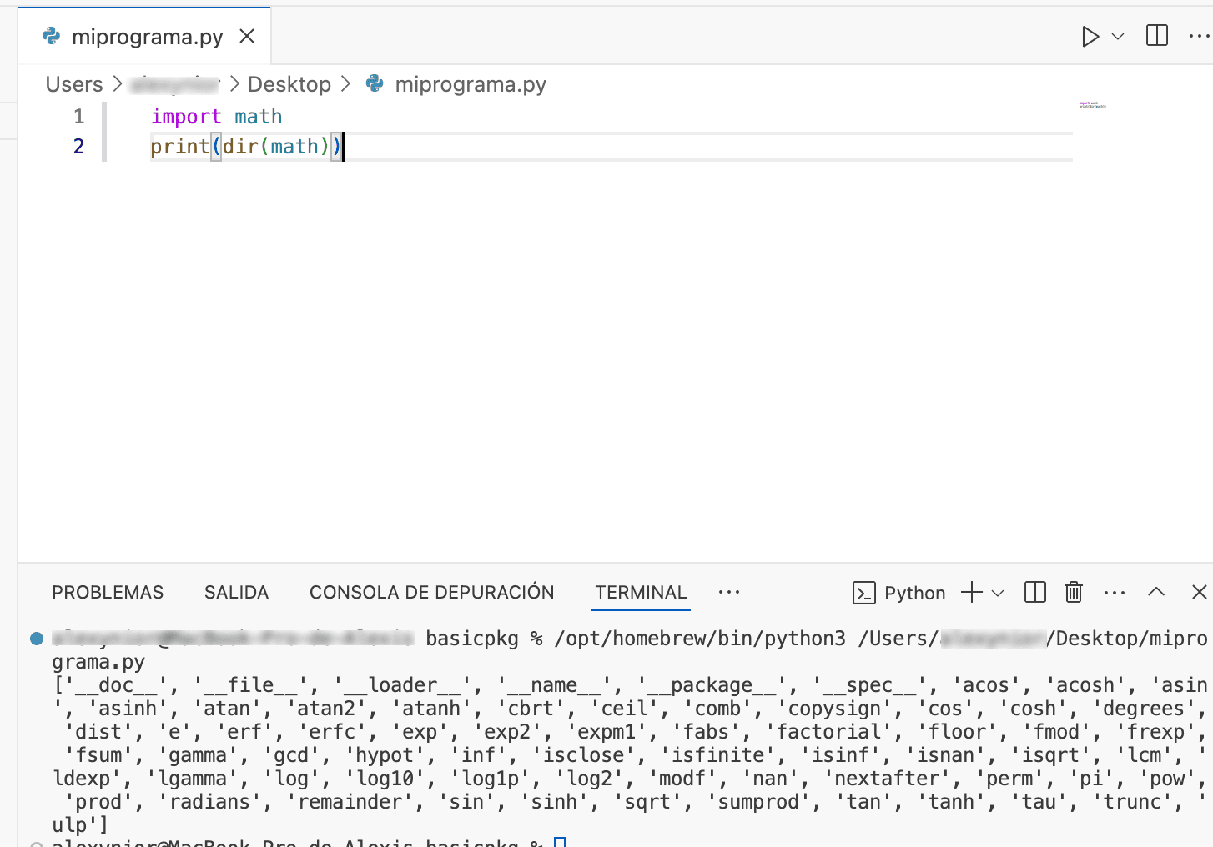
Task: Kill the terminal with the trash icon
Action: pyautogui.click(x=1074, y=592)
